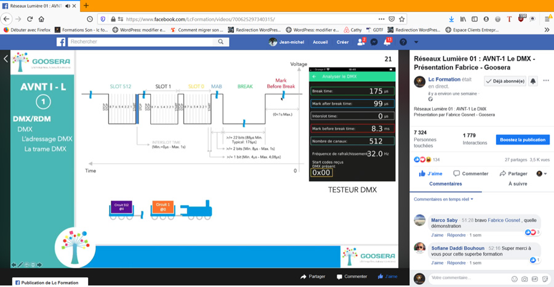Click the Boostez la publication button
This screenshot has height=287, width=554.
click(x=523, y=140)
